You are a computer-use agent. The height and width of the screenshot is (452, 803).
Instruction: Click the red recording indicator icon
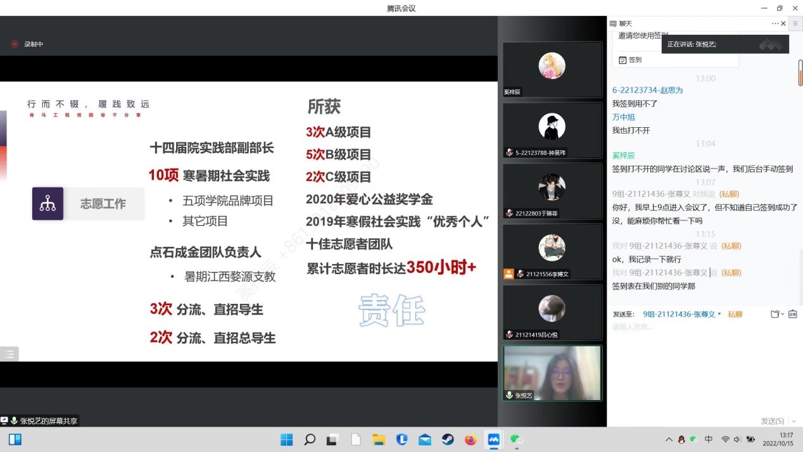click(15, 44)
